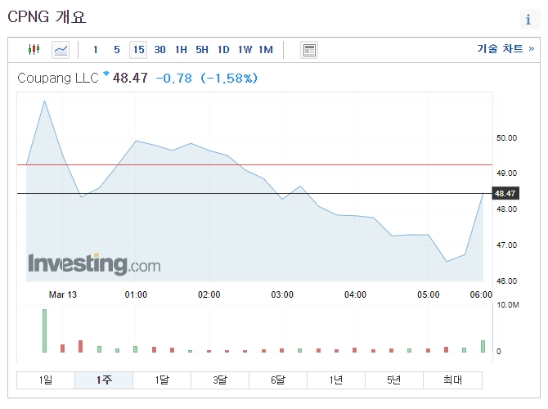Select the 1달 range tab
The width and height of the screenshot is (548, 409).
tap(162, 380)
